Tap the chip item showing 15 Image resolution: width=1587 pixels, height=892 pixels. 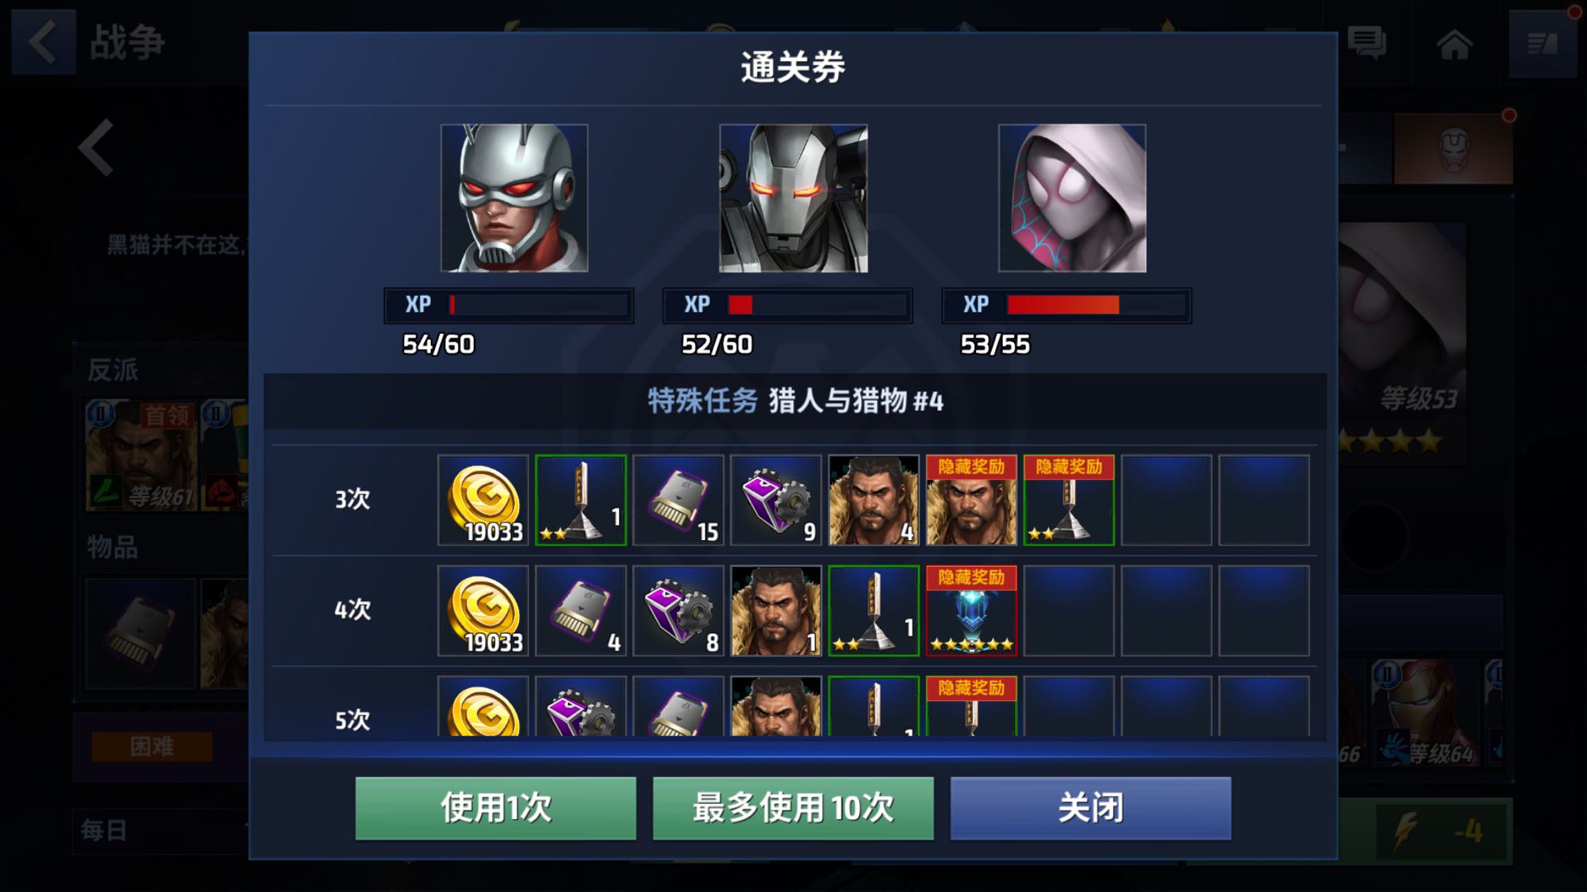[x=678, y=500]
